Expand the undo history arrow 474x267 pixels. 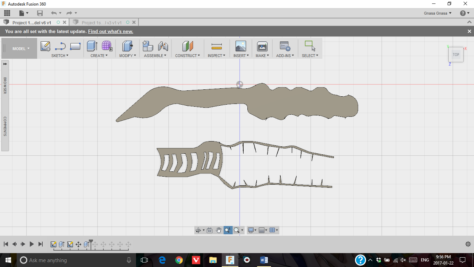(x=60, y=13)
